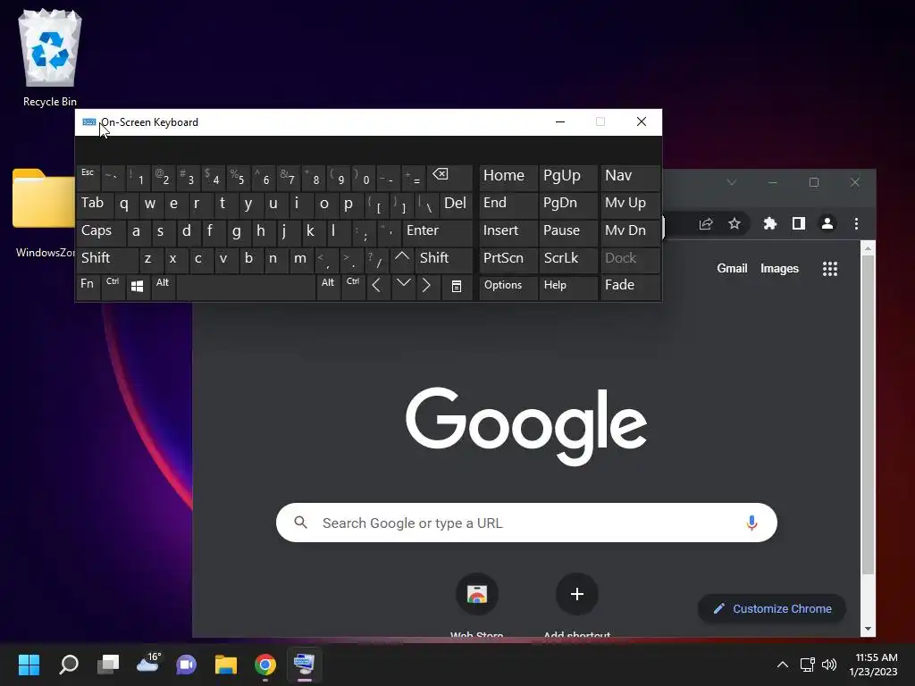Open the Gmail link

732,269
